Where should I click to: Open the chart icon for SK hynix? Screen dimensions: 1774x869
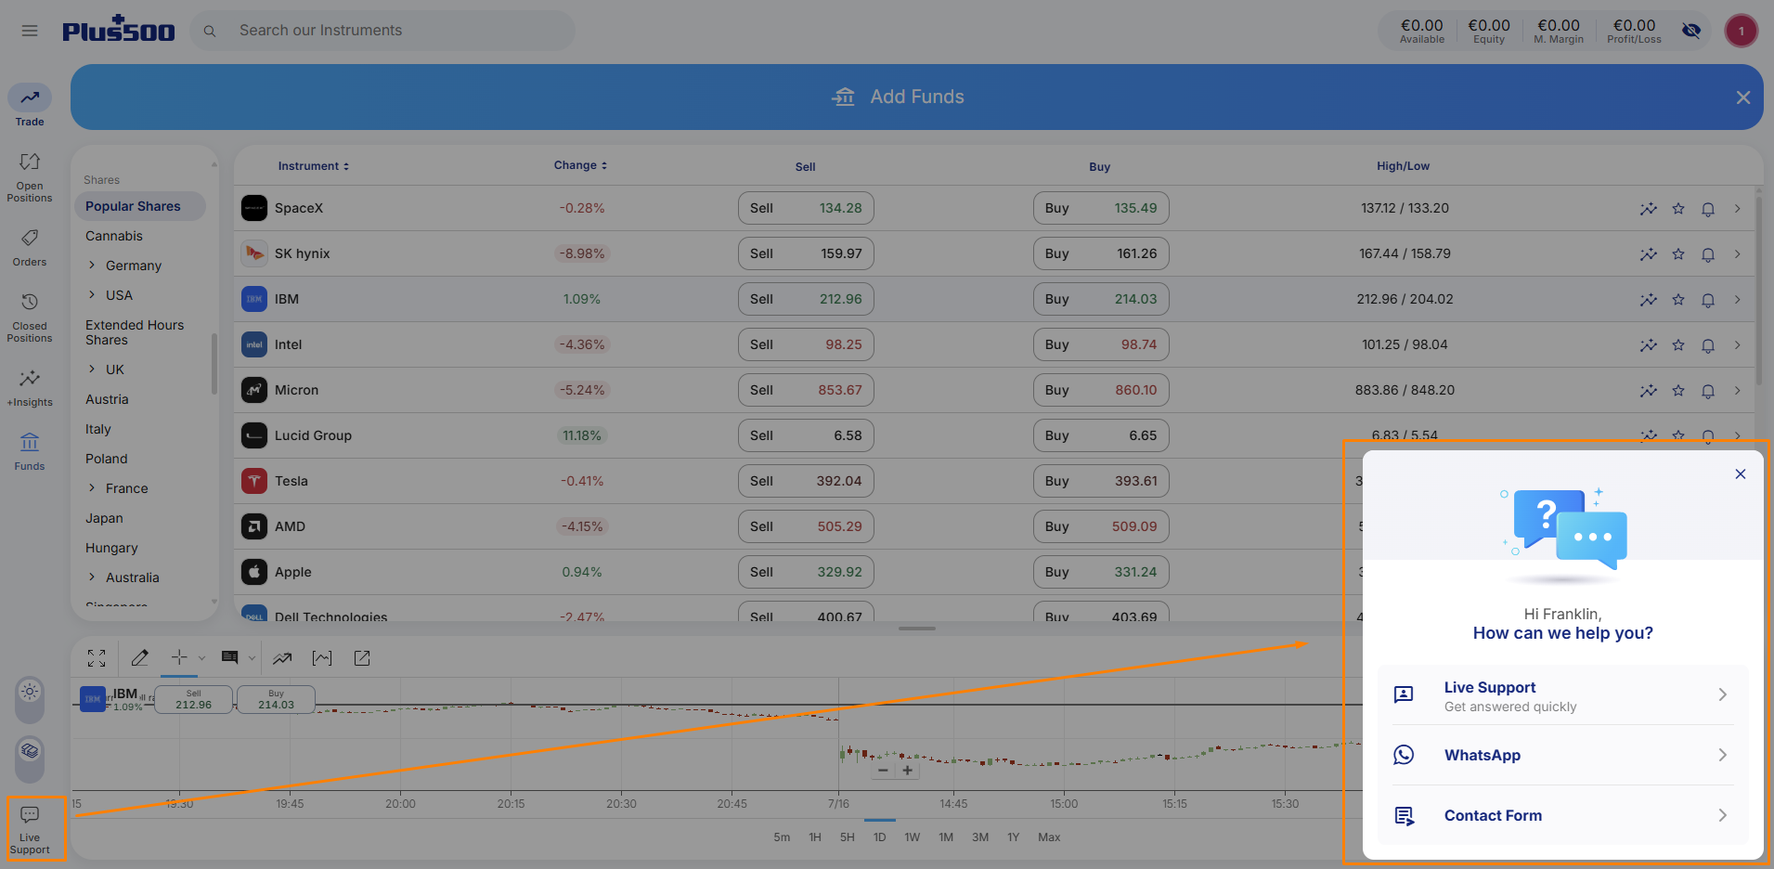click(x=1649, y=254)
